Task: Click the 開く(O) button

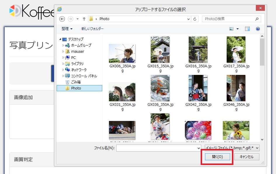Action: tap(217, 157)
